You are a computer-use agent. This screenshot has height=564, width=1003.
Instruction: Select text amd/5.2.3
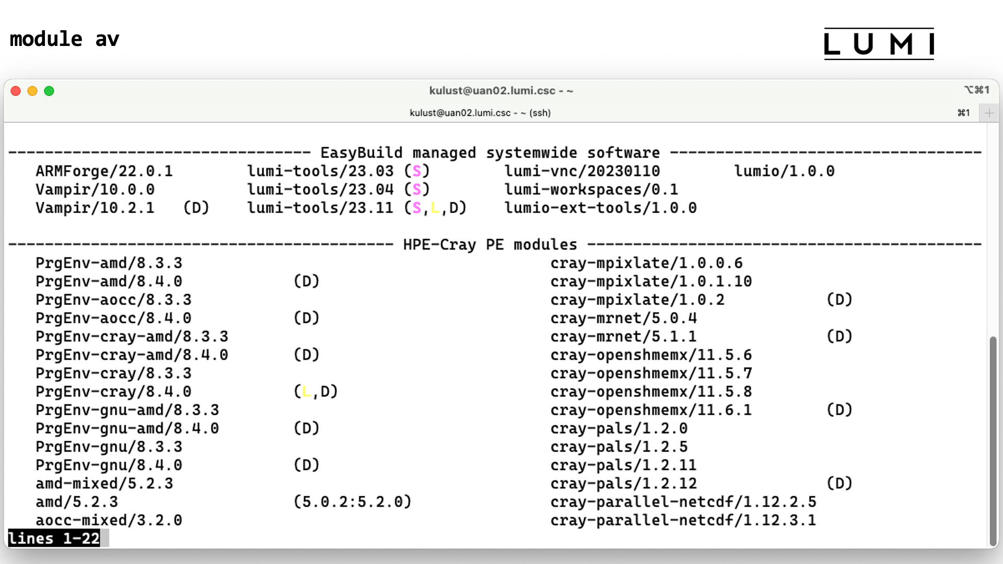(x=77, y=502)
